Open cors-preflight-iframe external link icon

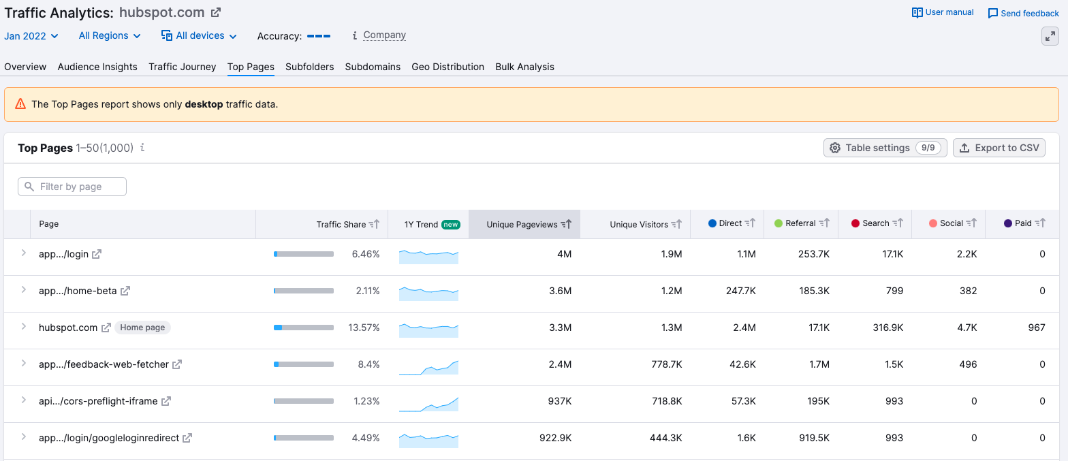click(x=166, y=401)
